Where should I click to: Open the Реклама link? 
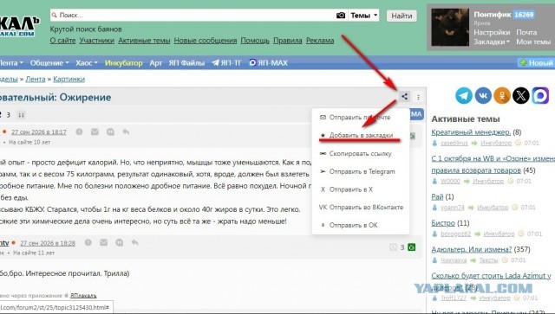point(320,41)
